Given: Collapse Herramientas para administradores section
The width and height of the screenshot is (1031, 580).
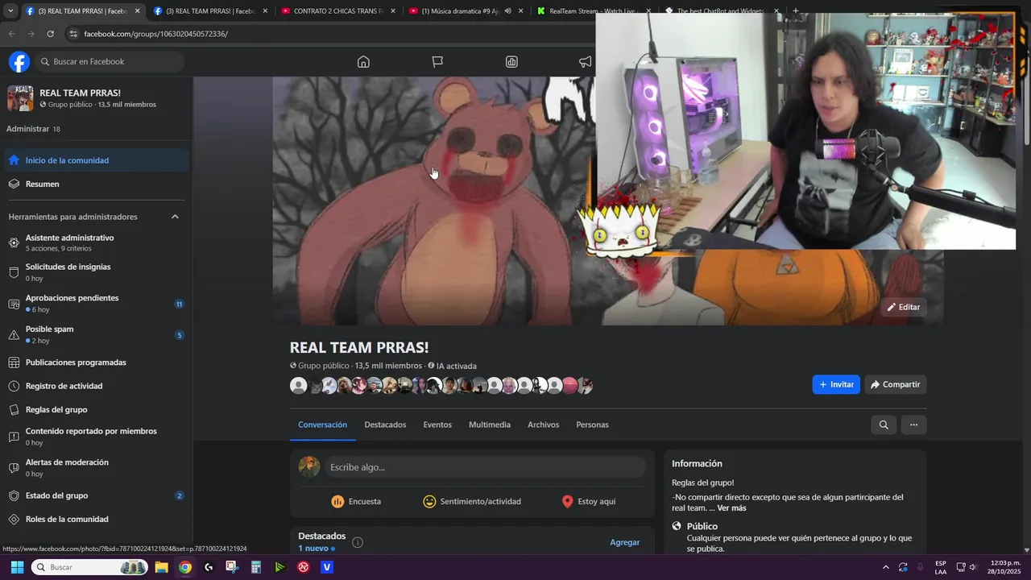Looking at the screenshot, I should pos(175,217).
